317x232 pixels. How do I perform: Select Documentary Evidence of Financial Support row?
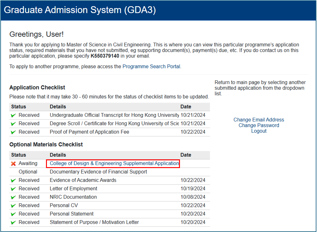(110, 172)
